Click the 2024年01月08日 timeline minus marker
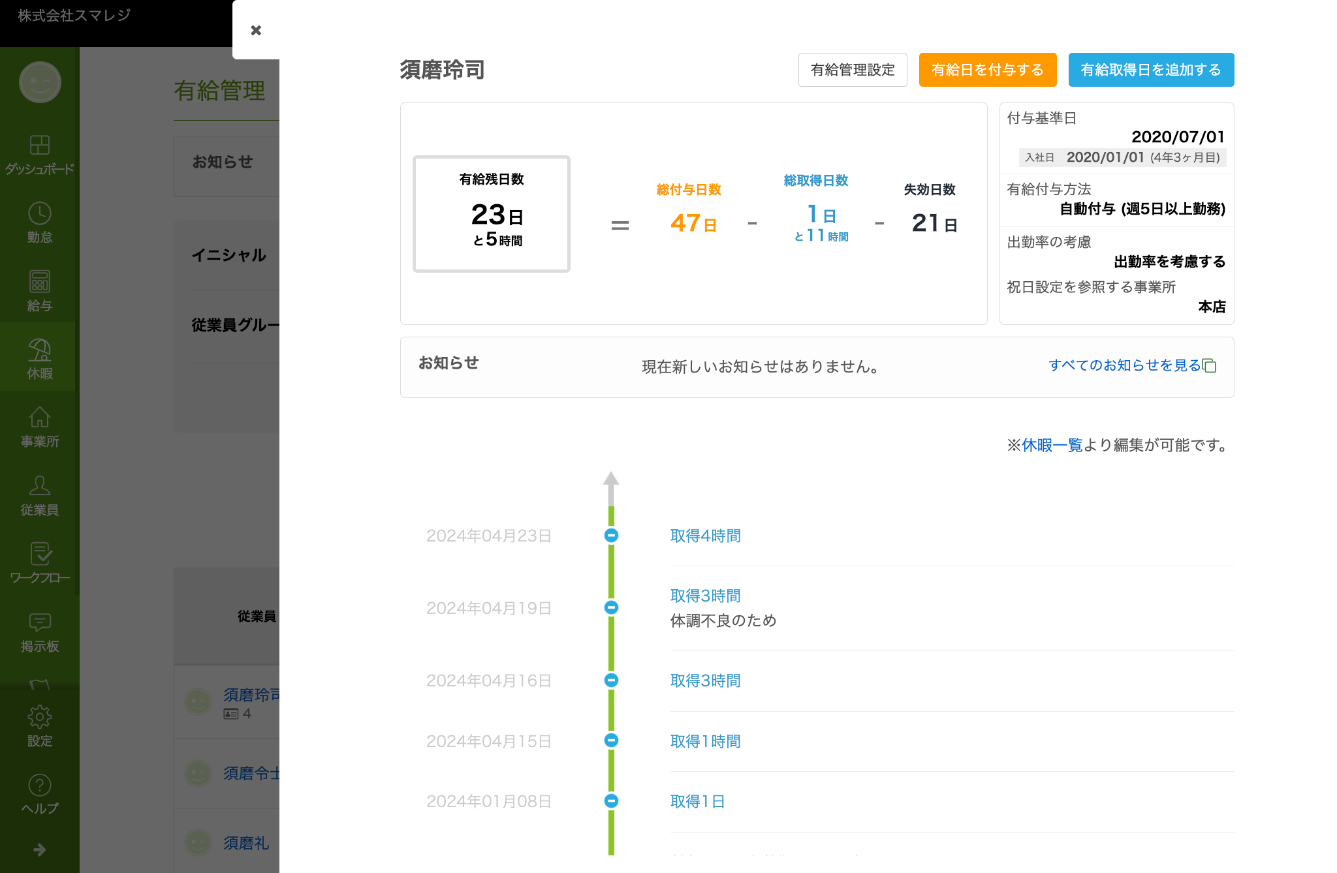1337x873 pixels. [611, 801]
